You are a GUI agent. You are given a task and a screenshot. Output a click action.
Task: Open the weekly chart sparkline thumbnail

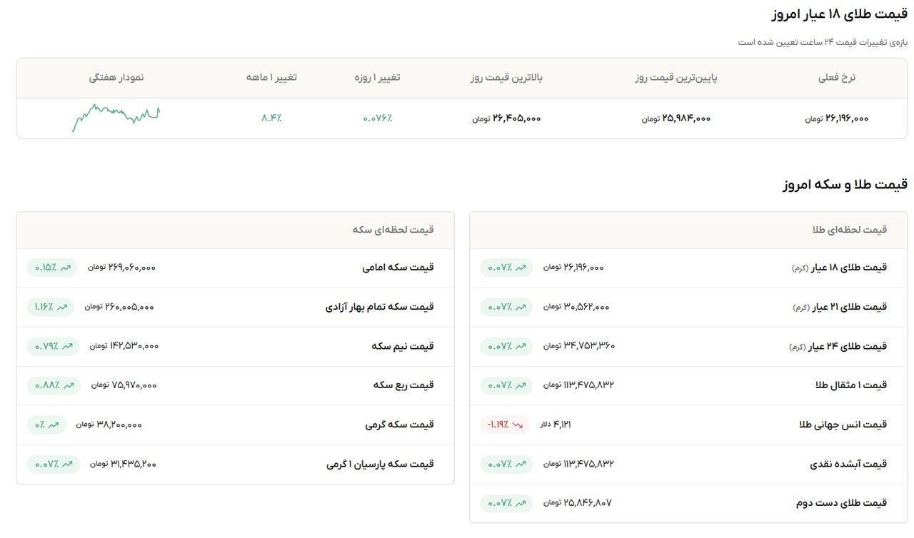pyautogui.click(x=116, y=118)
